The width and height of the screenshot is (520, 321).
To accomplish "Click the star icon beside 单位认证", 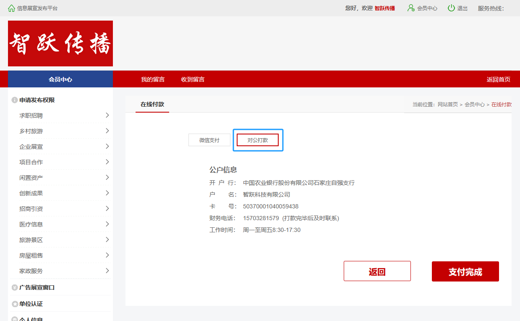I will 15,304.
